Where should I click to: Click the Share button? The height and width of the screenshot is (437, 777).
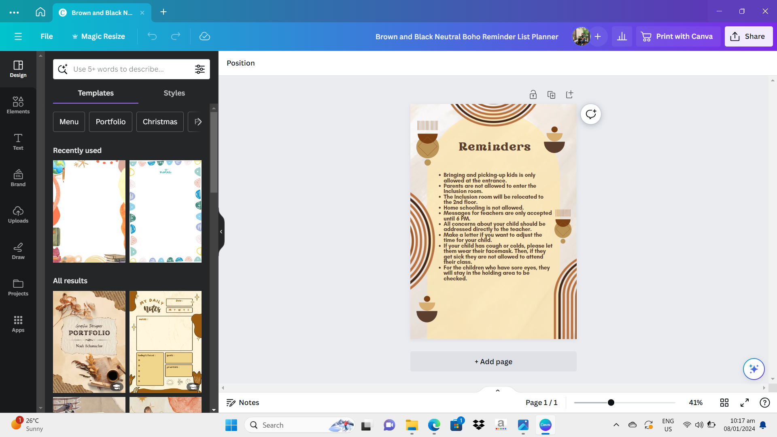tap(748, 36)
